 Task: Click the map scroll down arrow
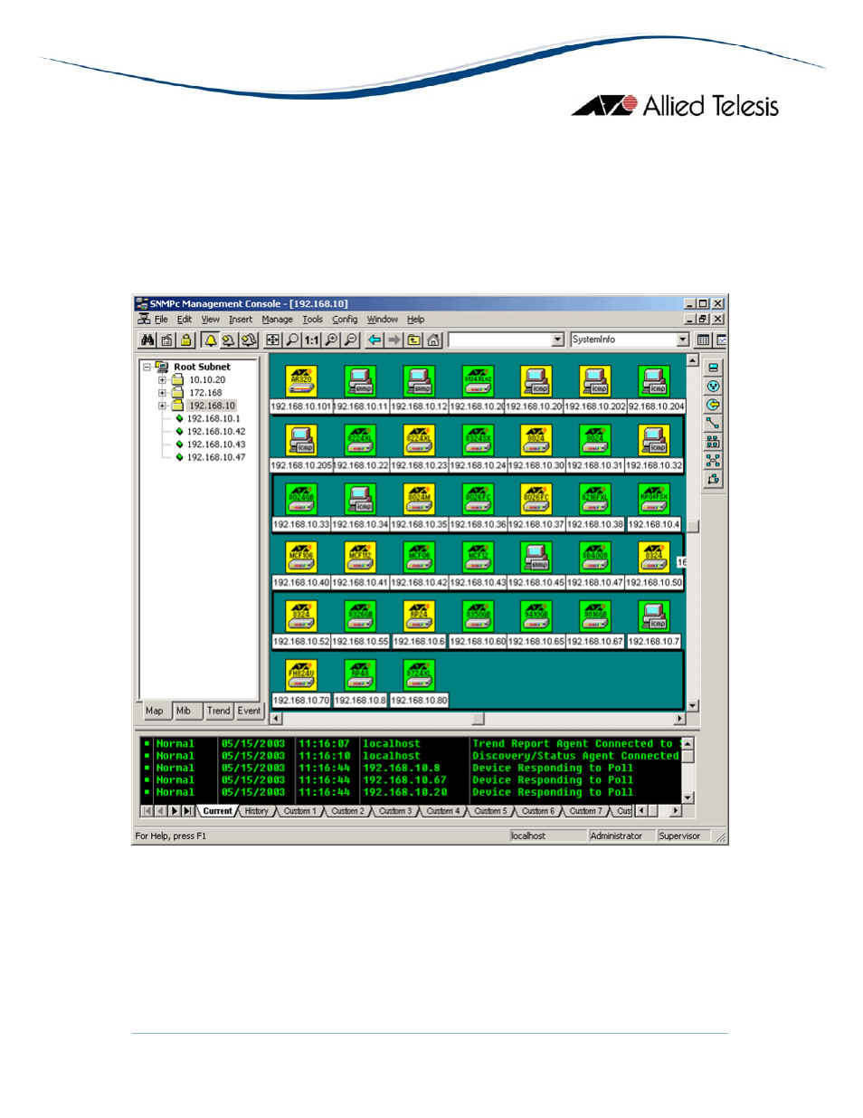click(693, 706)
